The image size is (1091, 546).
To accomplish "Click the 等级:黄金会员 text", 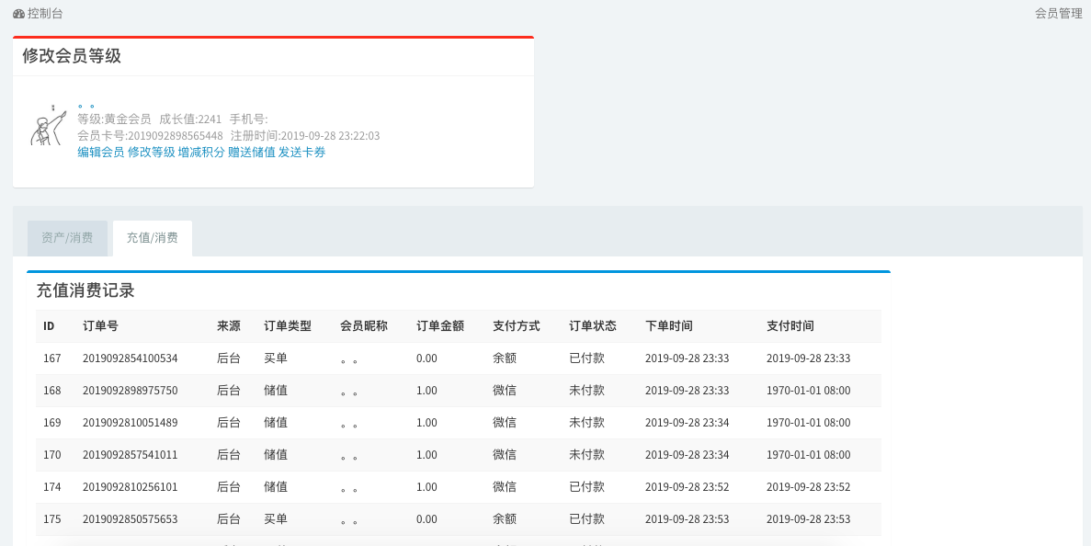I will tap(114, 119).
